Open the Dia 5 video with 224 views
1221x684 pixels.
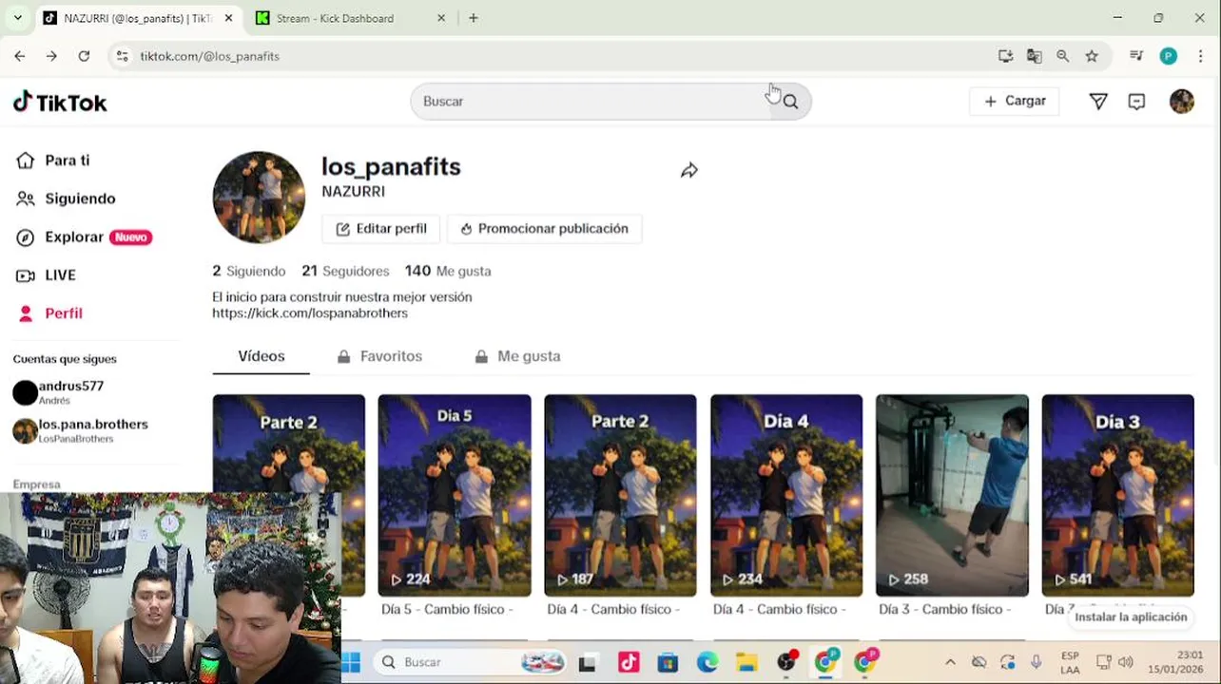point(455,495)
